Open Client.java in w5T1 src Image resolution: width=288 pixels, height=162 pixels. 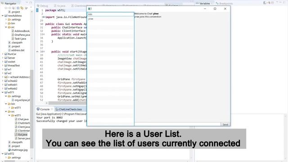tap(24, 127)
